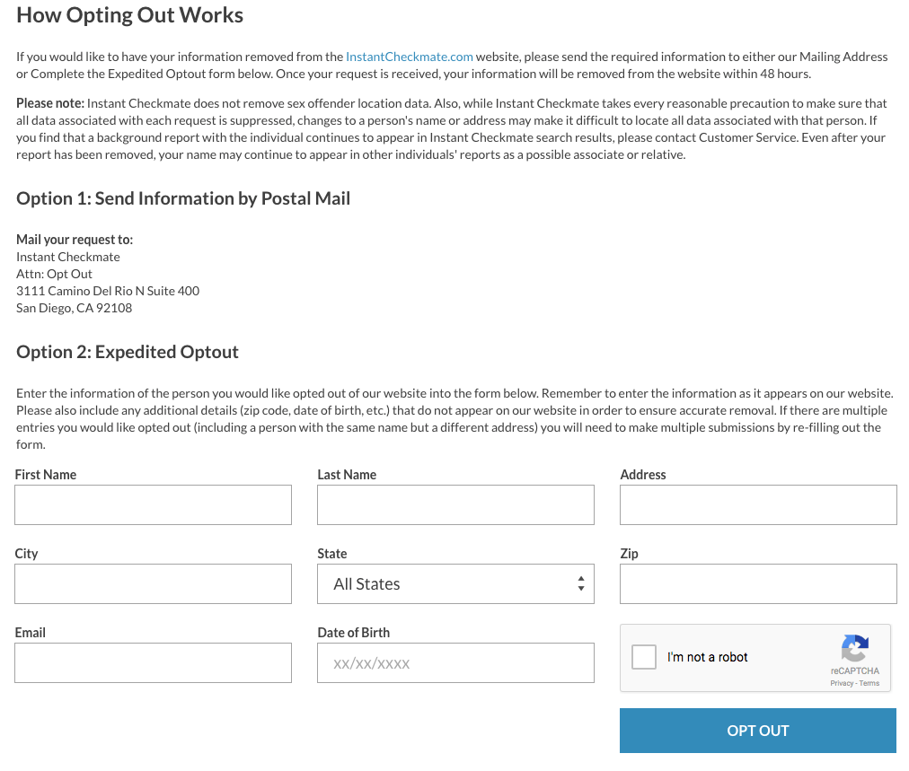
Task: Click into the Address field
Action: (x=758, y=505)
